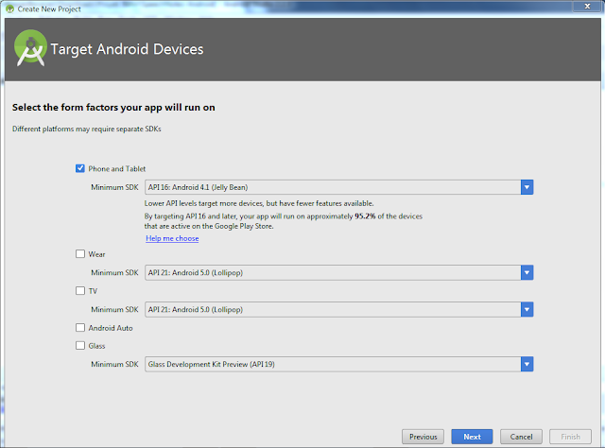
Task: Open the Help me choose link
Action: click(x=172, y=238)
